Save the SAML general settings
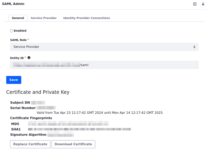The image size is (207, 149). 14,80
